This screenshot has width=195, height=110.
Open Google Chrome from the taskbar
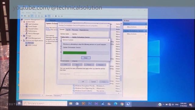pyautogui.click(x=122, y=104)
